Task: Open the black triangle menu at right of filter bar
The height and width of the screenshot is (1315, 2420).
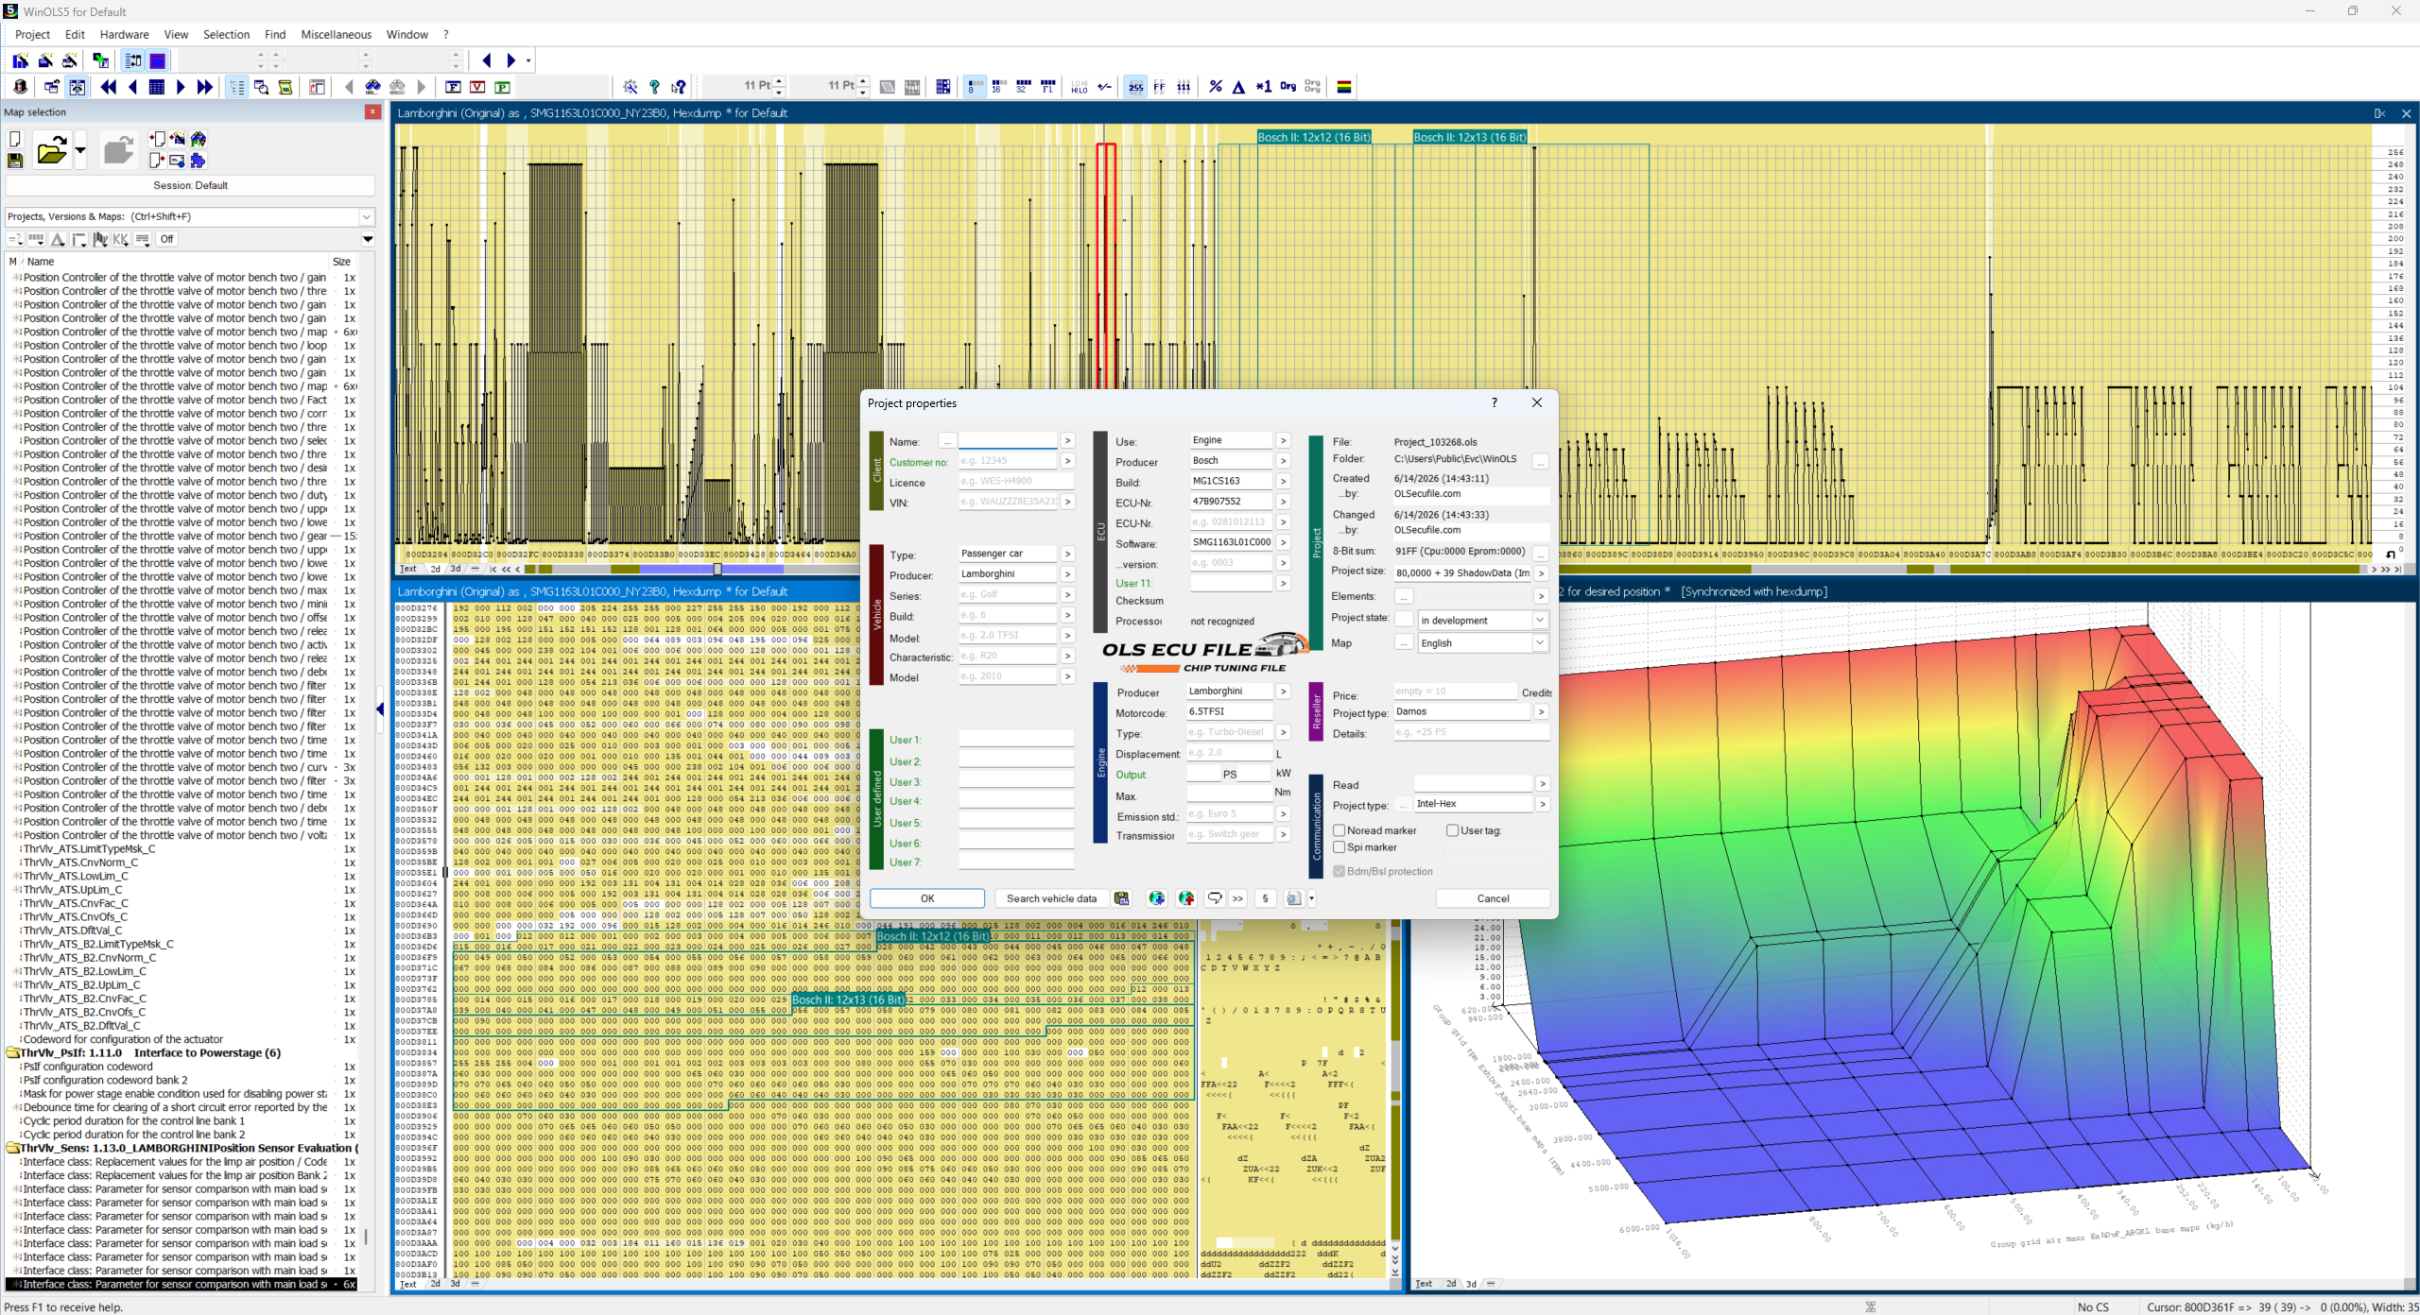Action: click(368, 239)
